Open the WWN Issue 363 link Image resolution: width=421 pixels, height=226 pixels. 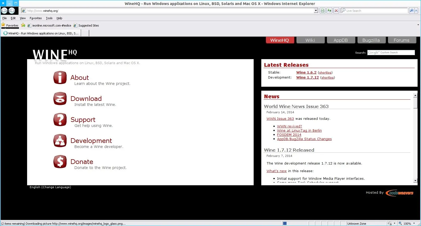(x=280, y=119)
